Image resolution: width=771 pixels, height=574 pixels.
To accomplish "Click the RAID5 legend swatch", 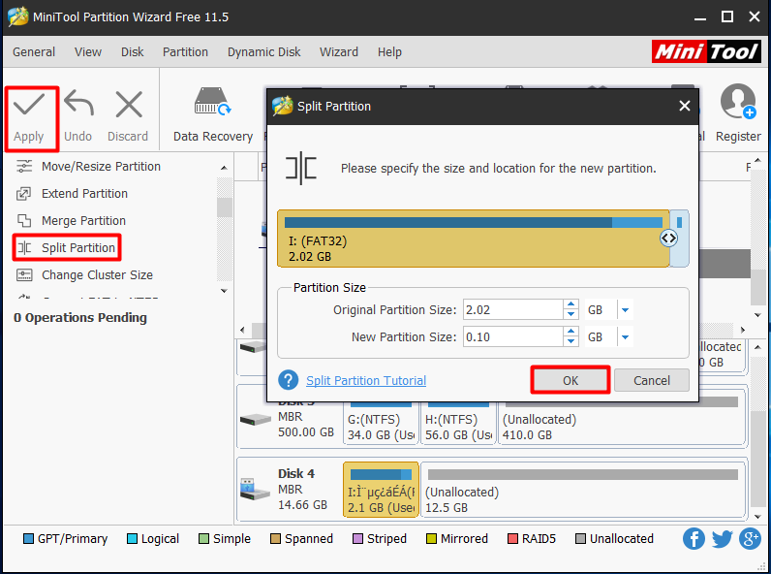I will click(x=512, y=539).
